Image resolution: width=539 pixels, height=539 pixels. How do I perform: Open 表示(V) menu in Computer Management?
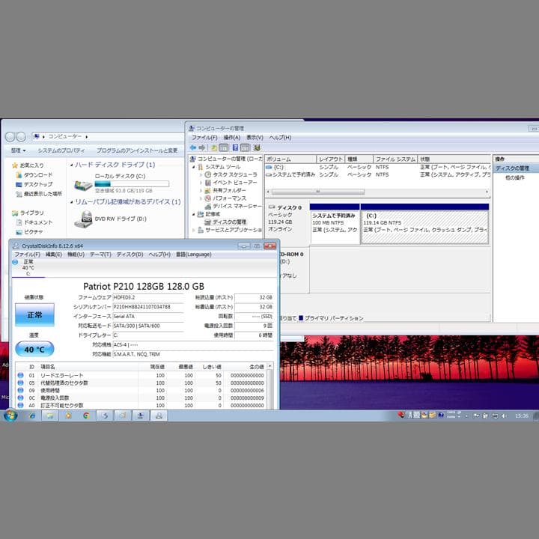pos(255,138)
